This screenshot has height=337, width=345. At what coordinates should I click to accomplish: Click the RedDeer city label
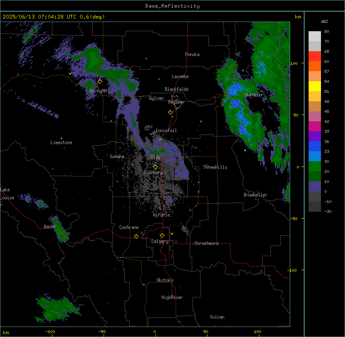176,102
